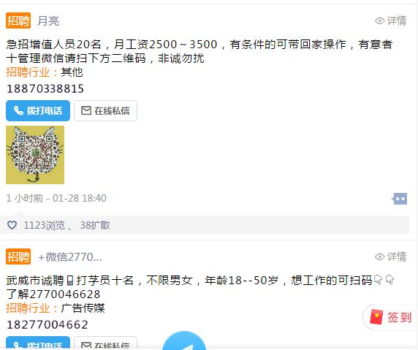
Task: Open poster name +微信2770...
Action: (70, 257)
